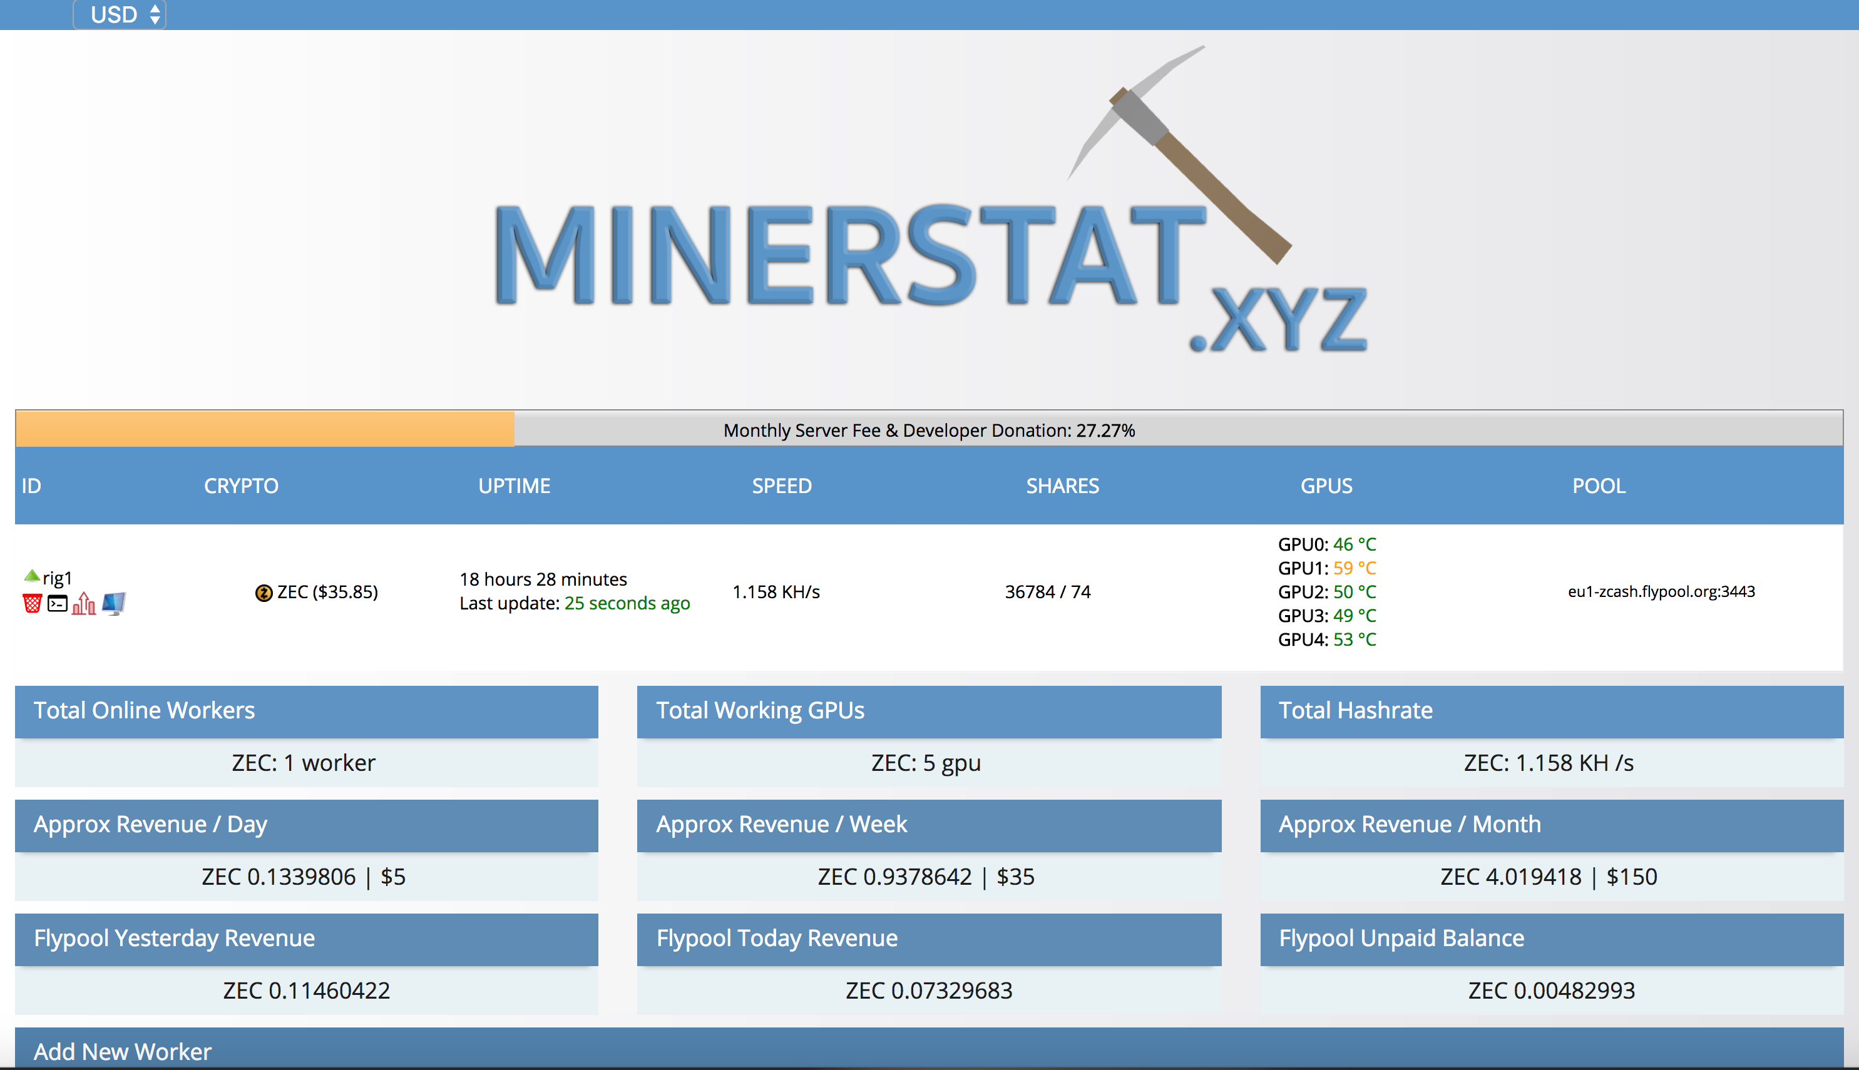The image size is (1859, 1070).
Task: Click the GPU0: 46 °C temperature reading
Action: click(x=1327, y=544)
